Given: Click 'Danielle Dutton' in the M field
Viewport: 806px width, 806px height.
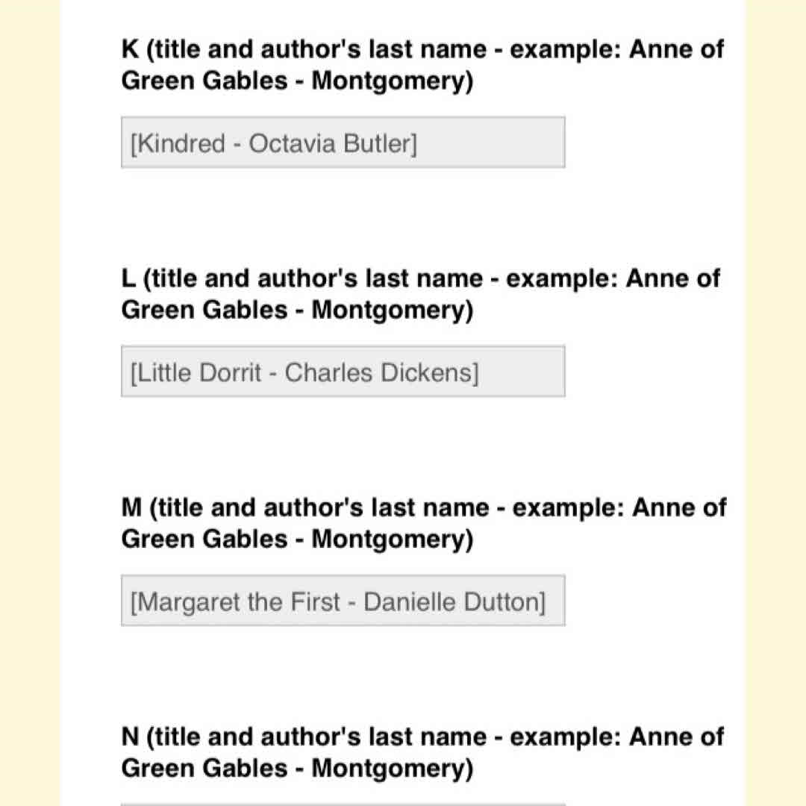Looking at the screenshot, I should point(452,602).
